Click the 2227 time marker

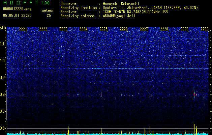tap(144, 29)
